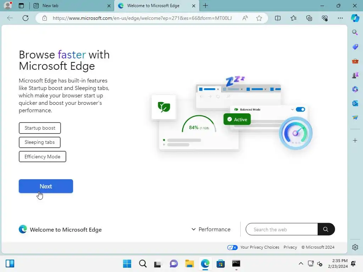The width and height of the screenshot is (363, 272).
Task: Click the address bar URL
Action: pyautogui.click(x=142, y=18)
